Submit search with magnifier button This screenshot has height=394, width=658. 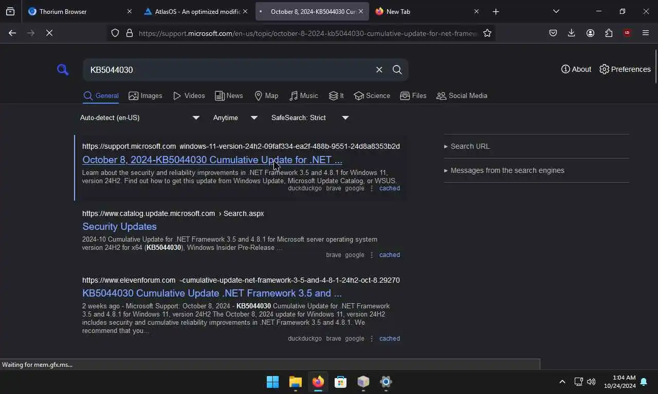pos(397,70)
